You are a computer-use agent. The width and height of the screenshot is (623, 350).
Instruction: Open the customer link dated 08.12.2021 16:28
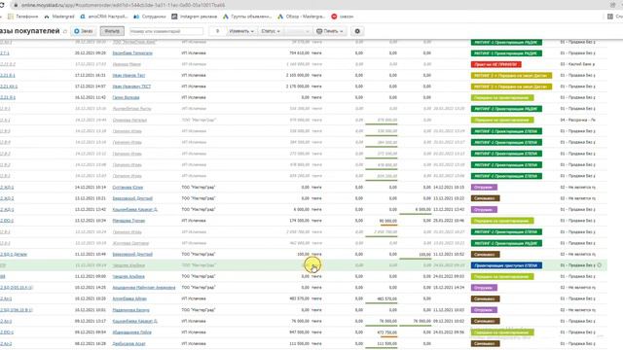(128, 343)
